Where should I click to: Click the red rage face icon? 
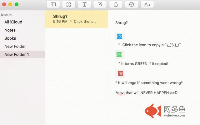click(120, 73)
